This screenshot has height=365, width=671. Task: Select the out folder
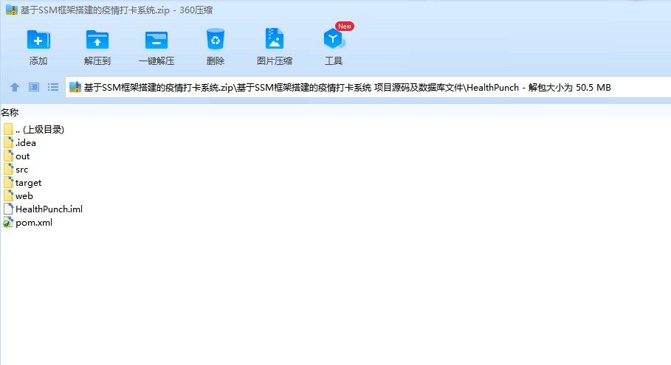click(x=17, y=156)
